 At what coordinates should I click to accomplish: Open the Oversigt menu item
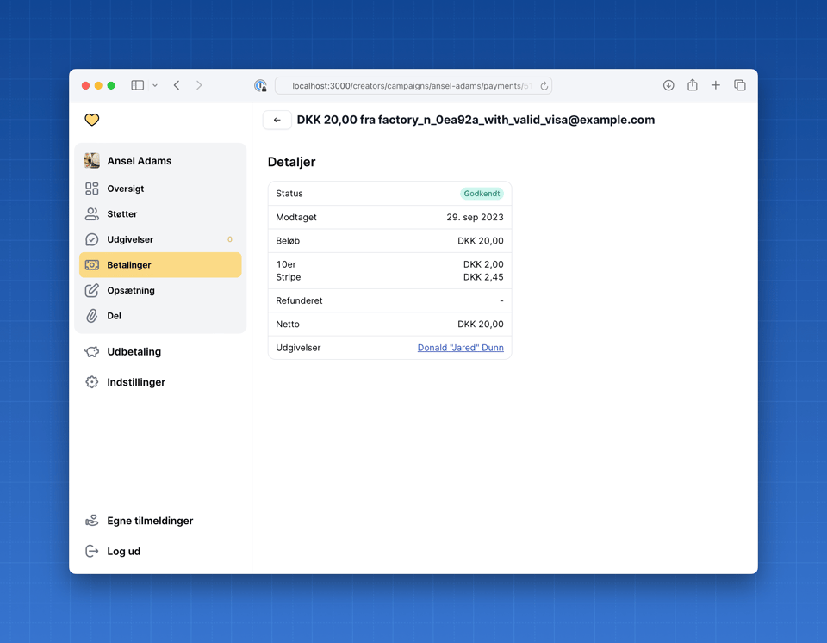click(x=160, y=189)
